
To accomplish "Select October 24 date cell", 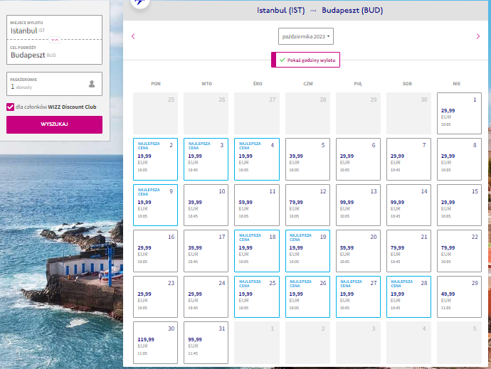I will click(206, 297).
